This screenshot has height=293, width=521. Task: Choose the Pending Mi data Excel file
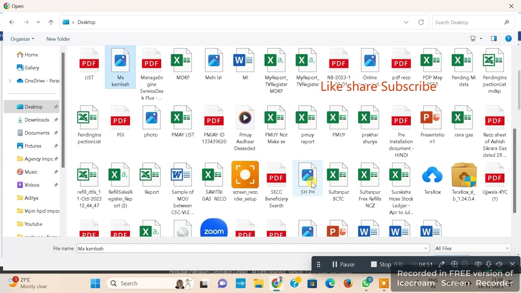pyautogui.click(x=464, y=68)
